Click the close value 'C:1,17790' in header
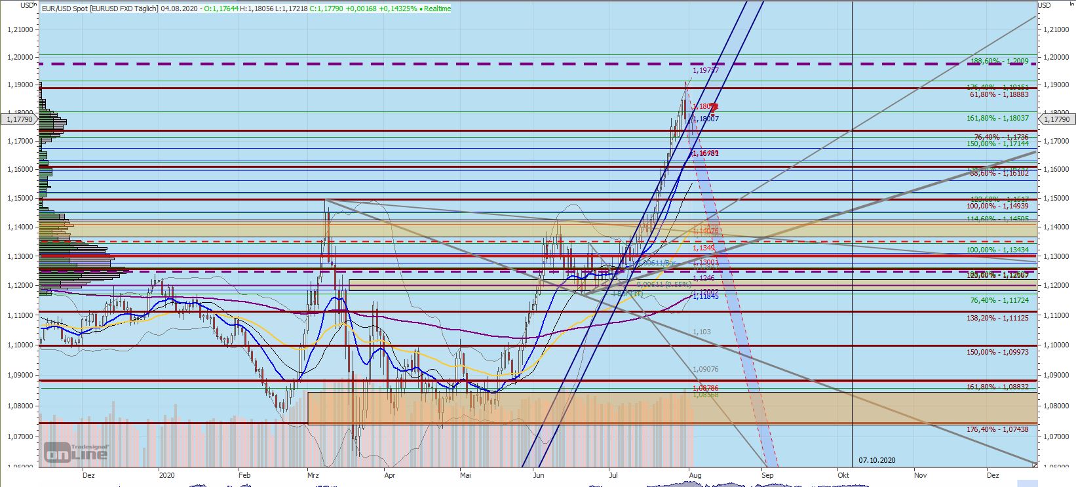1076x487 pixels. click(x=326, y=9)
